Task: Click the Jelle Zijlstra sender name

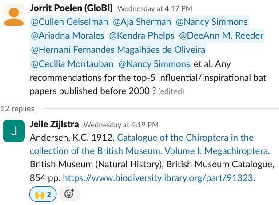Action: point(54,125)
